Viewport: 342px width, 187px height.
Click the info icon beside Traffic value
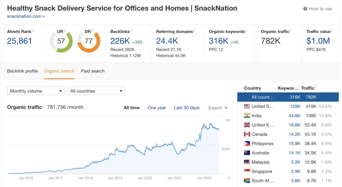pos(332,31)
